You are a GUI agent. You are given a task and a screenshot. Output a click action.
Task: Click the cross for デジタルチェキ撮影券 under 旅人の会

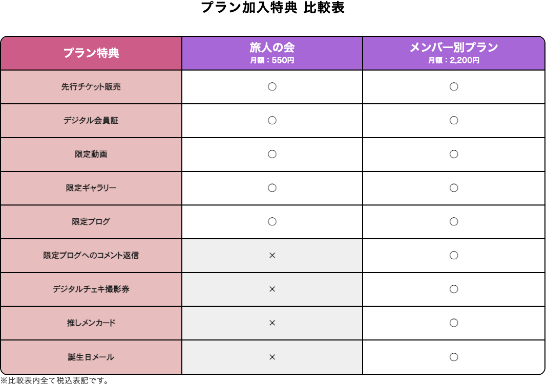pyautogui.click(x=272, y=289)
